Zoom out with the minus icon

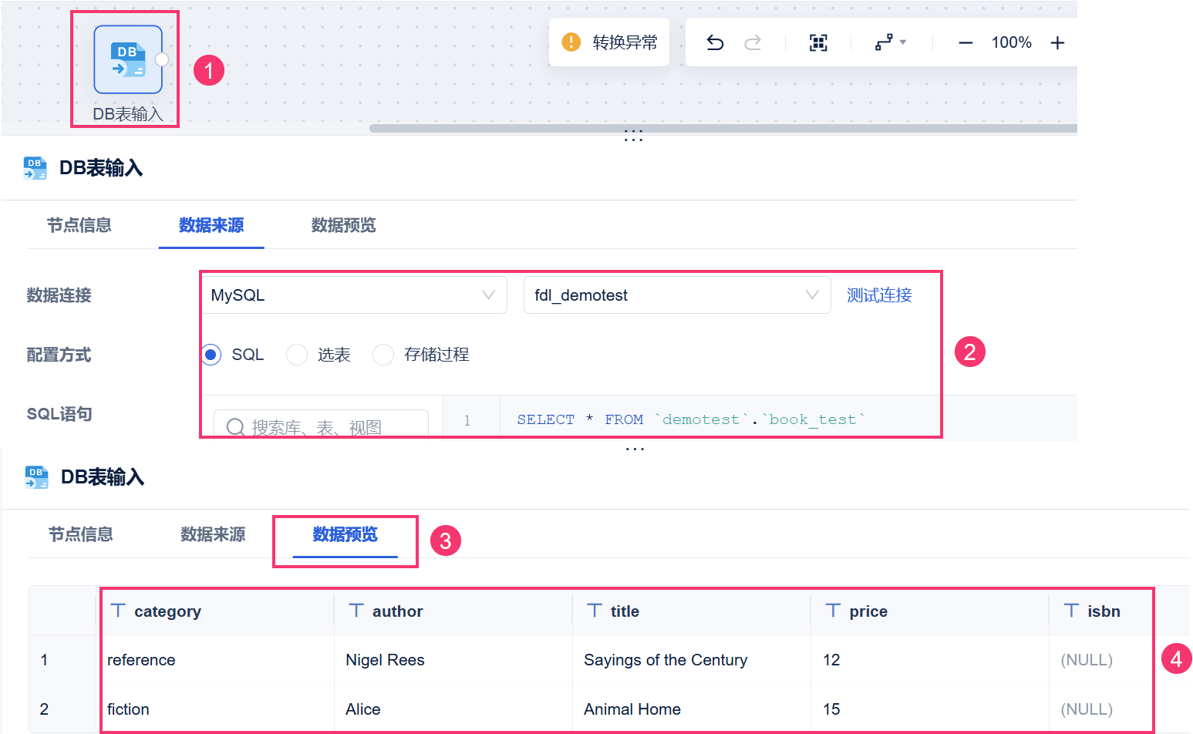click(x=966, y=43)
